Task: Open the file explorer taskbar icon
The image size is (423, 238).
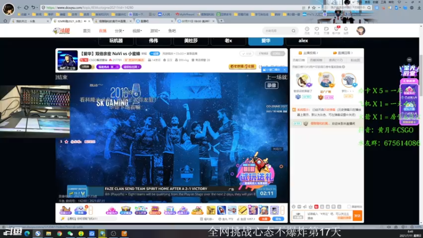Action: [x=49, y=233]
